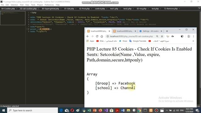Open Chrome three-dot menu
Screen dimensions: 201x113
coord(193,36)
